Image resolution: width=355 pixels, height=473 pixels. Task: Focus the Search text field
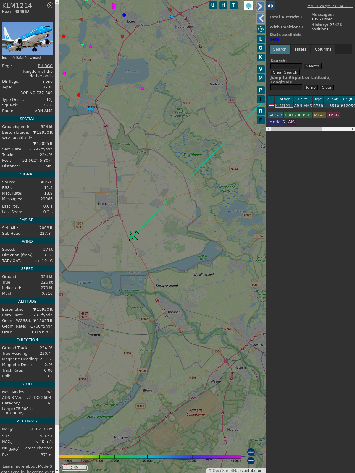click(286, 66)
